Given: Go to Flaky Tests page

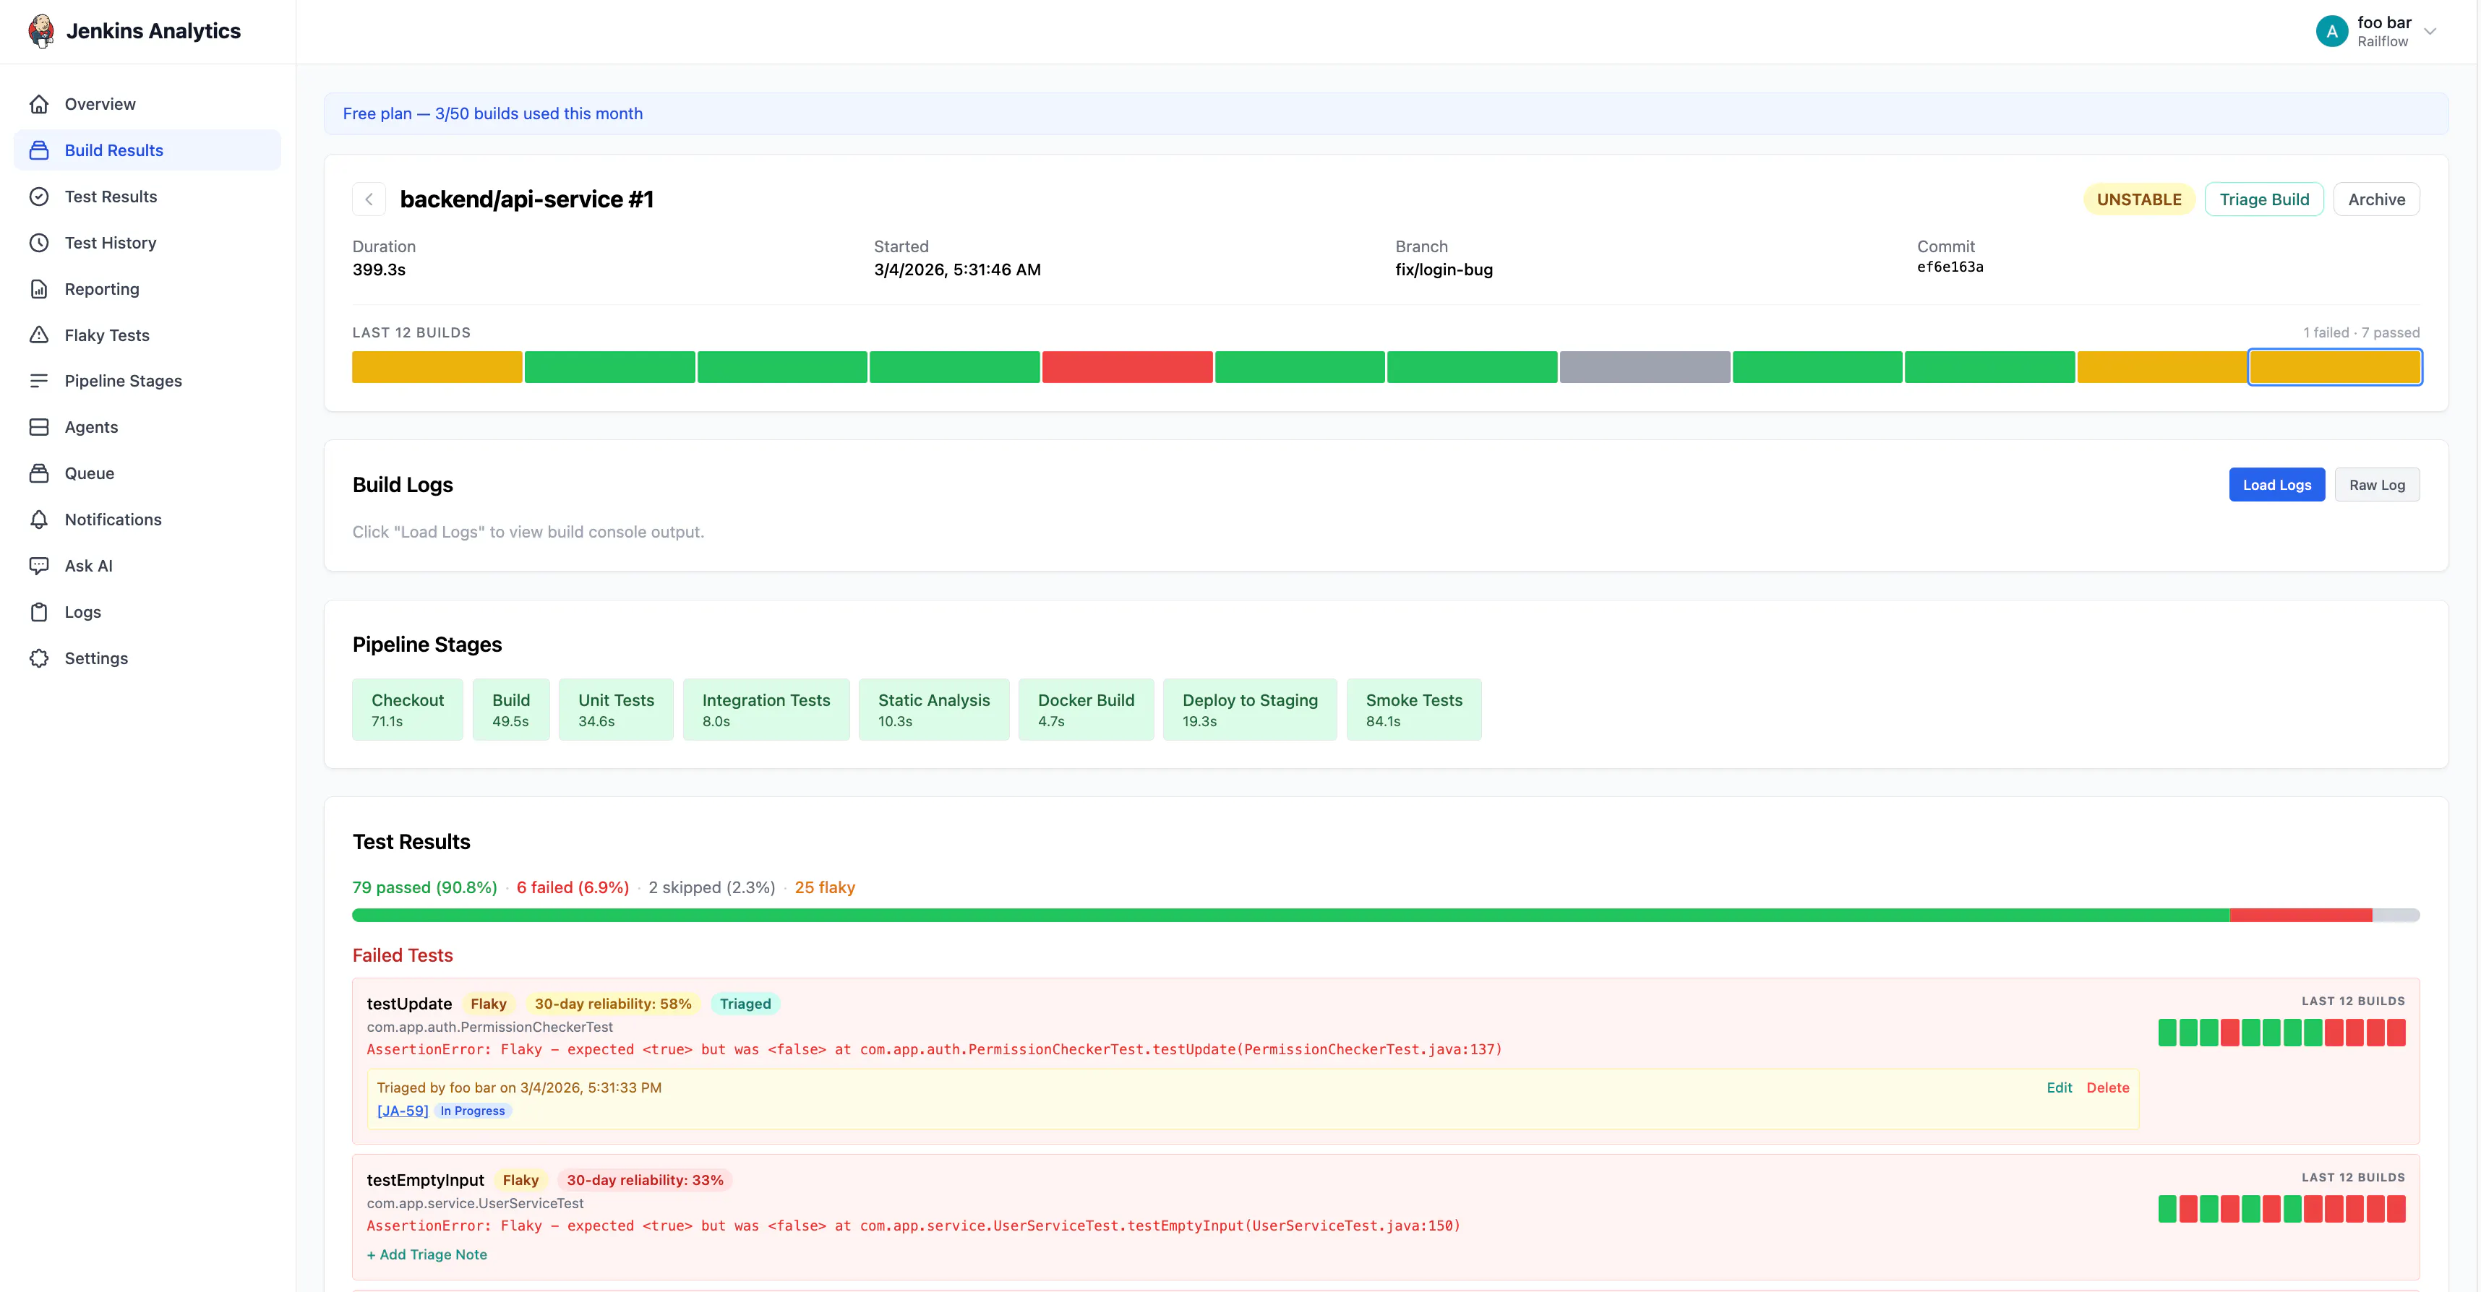Looking at the screenshot, I should (x=147, y=335).
